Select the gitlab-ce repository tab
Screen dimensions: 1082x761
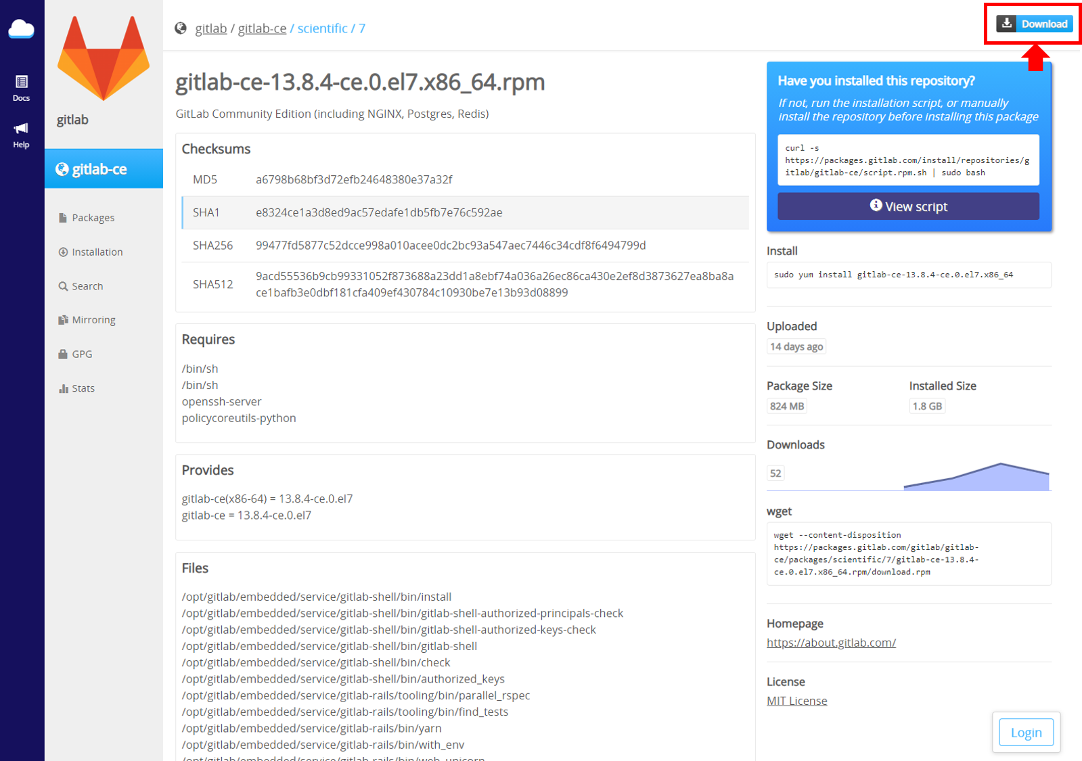coord(104,169)
